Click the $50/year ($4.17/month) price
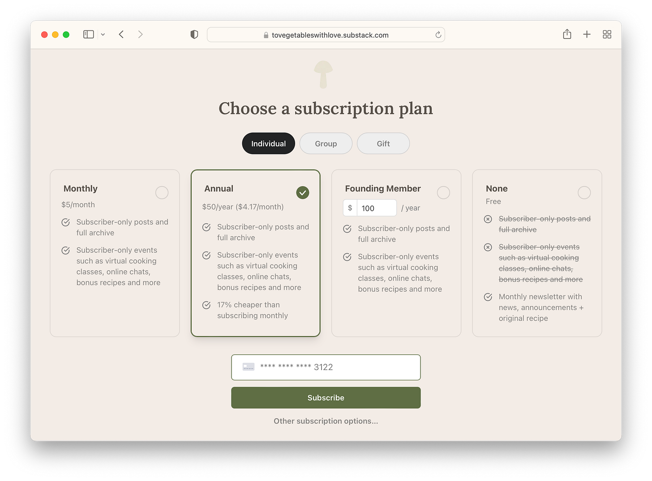Image resolution: width=652 pixels, height=481 pixels. click(243, 207)
